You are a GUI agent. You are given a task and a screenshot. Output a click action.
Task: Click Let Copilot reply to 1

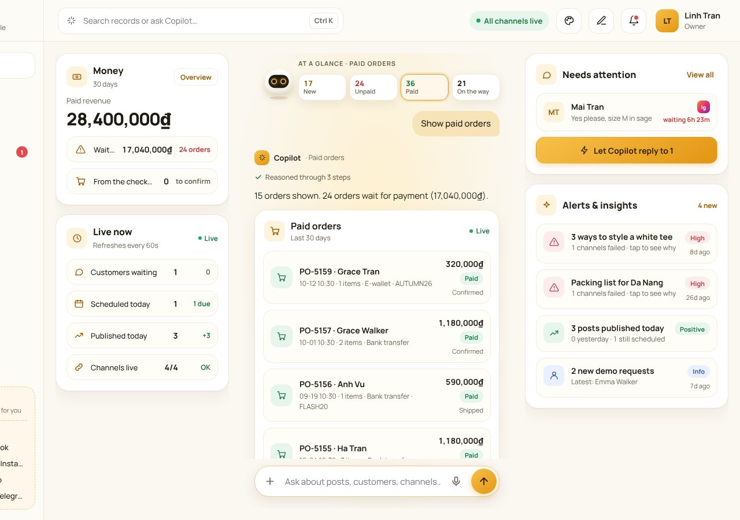pos(627,150)
